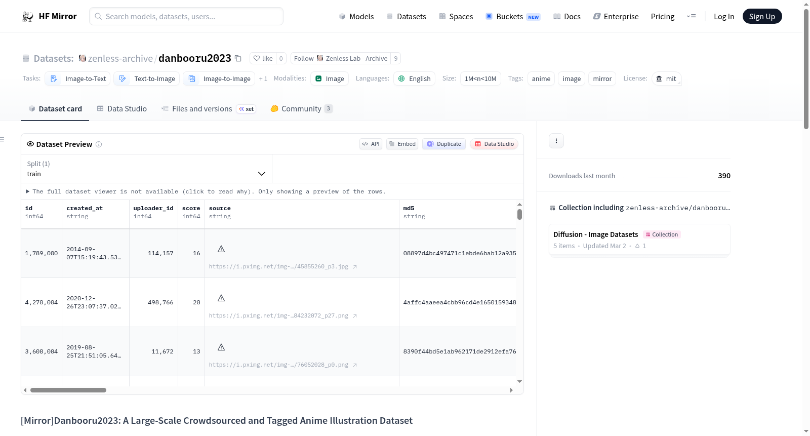This screenshot has width=810, height=436.
Task: Click the mirror tag
Action: pyautogui.click(x=602, y=78)
